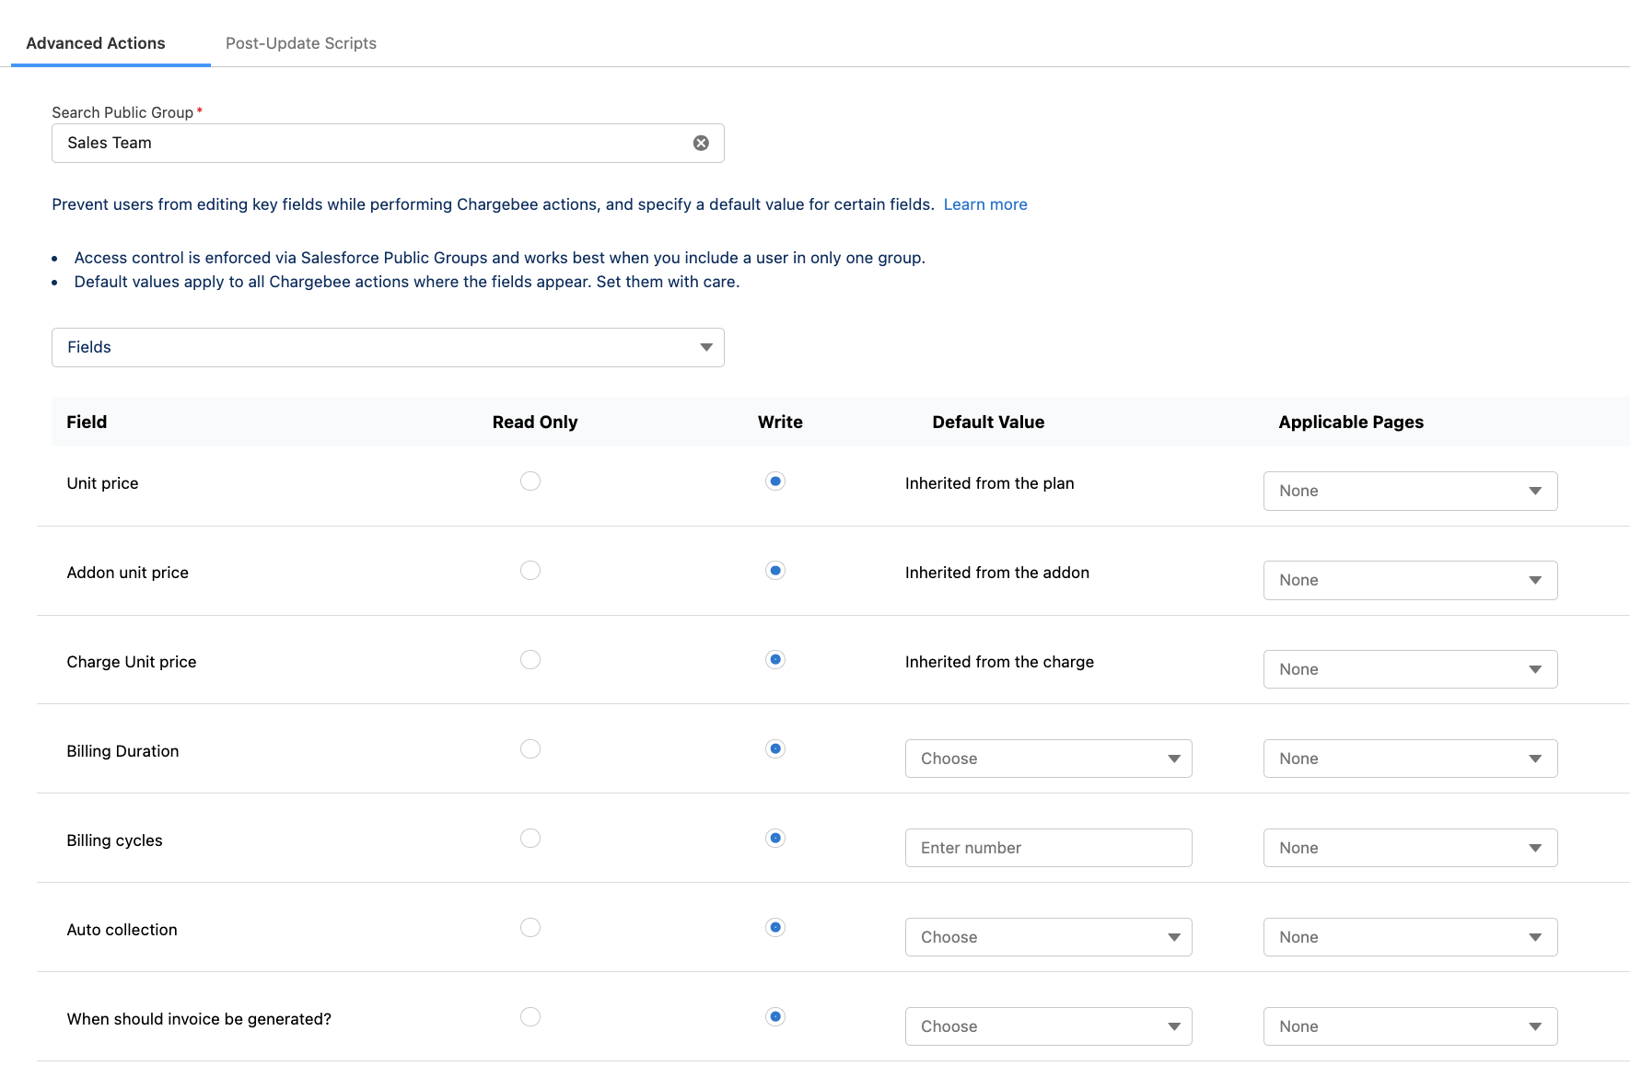Expand Applicable Pages for Addon unit price
This screenshot has width=1630, height=1066.
(1409, 580)
